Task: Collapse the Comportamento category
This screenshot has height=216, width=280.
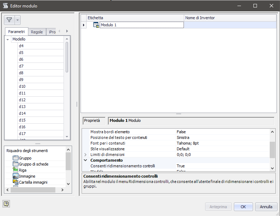Action: click(86, 160)
